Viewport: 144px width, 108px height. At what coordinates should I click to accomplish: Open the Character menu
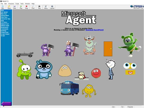(x=11, y=4)
